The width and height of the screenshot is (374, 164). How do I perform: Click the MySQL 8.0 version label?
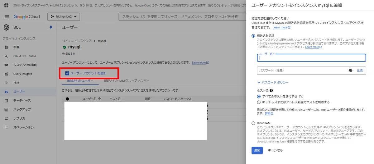pyautogui.click(x=69, y=54)
